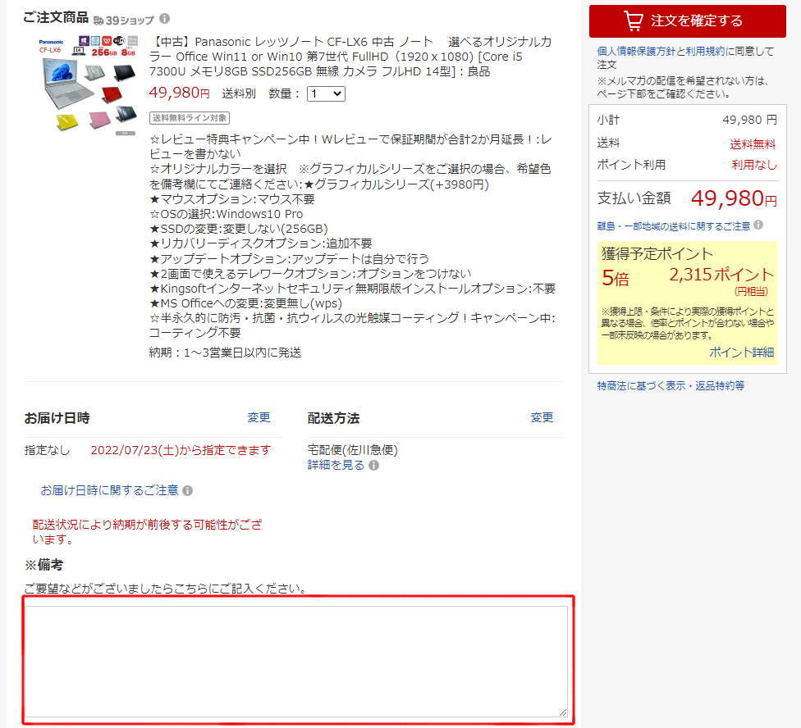Click the 利用なし point usage value
The height and width of the screenshot is (728, 801).
click(x=754, y=165)
